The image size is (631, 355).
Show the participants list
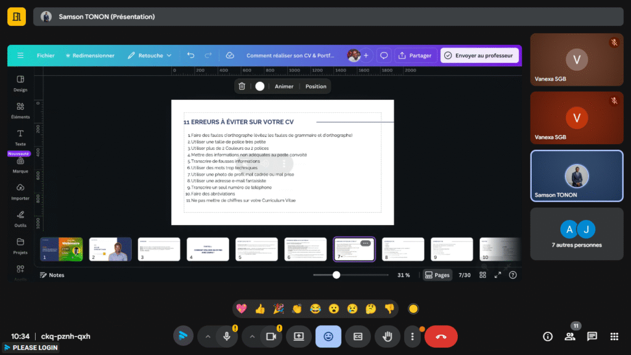(x=570, y=337)
